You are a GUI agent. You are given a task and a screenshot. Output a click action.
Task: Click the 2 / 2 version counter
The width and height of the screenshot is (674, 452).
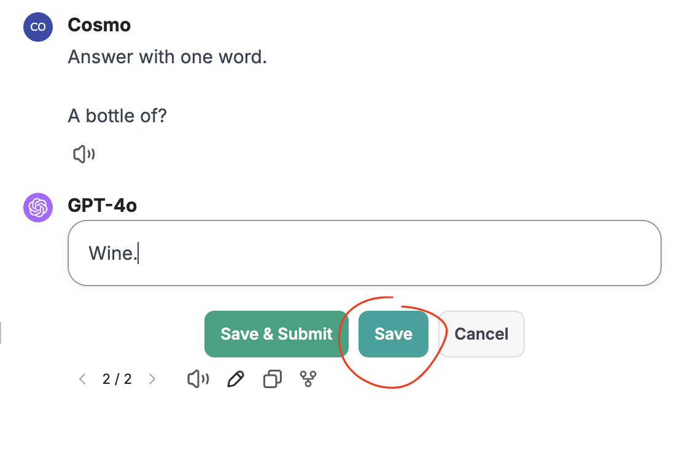(x=117, y=380)
